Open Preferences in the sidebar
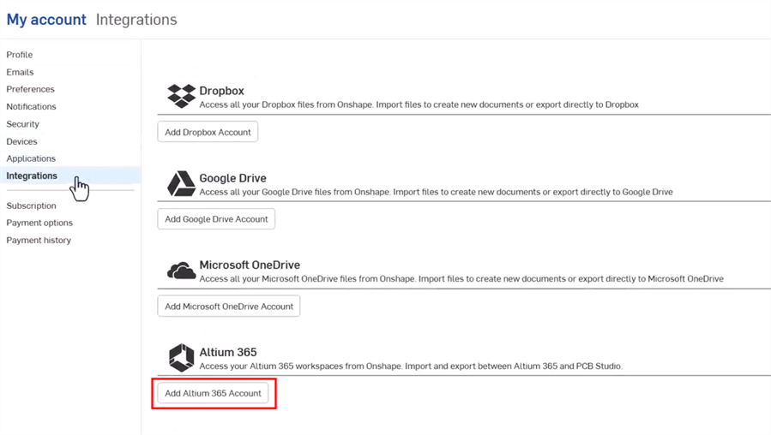 coord(31,89)
